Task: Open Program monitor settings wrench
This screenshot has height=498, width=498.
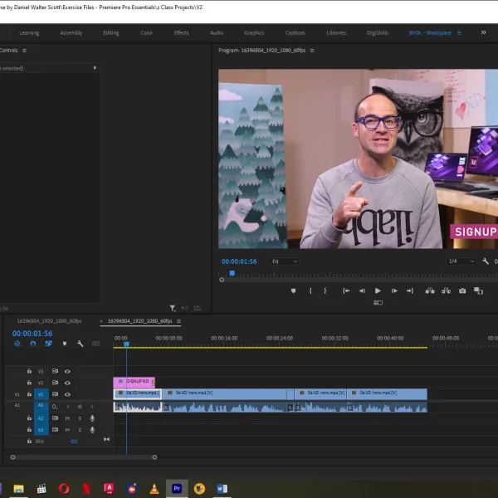Action: pos(486,261)
